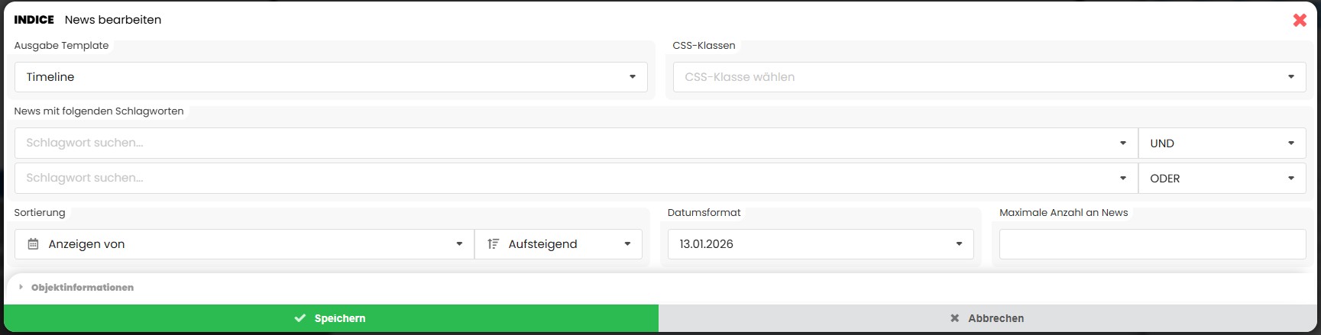Expand the Objektinformationen section

82,288
